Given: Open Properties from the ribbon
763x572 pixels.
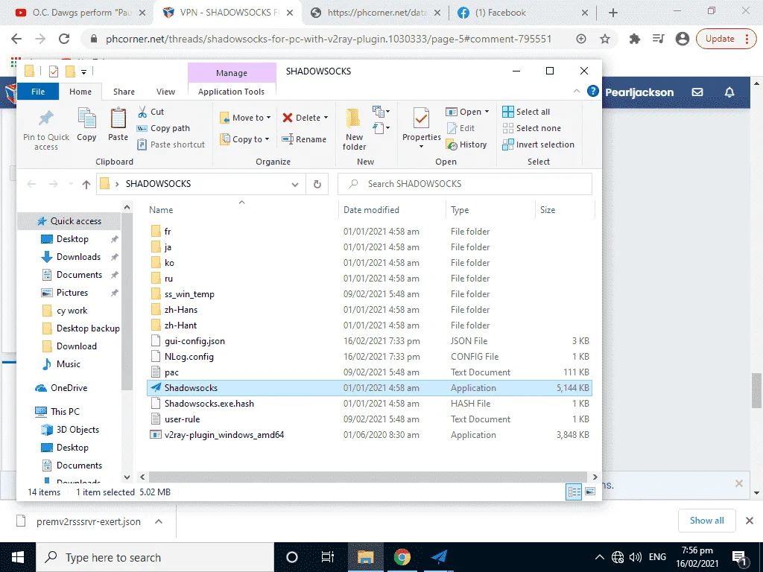Looking at the screenshot, I should (422, 127).
